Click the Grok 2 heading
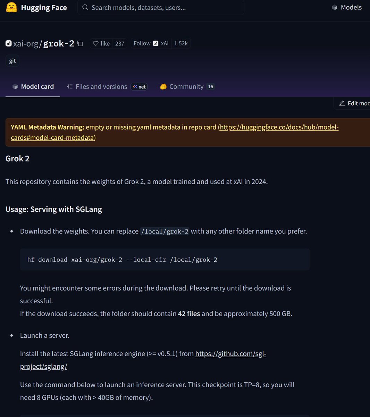370x417 pixels. (x=17, y=158)
